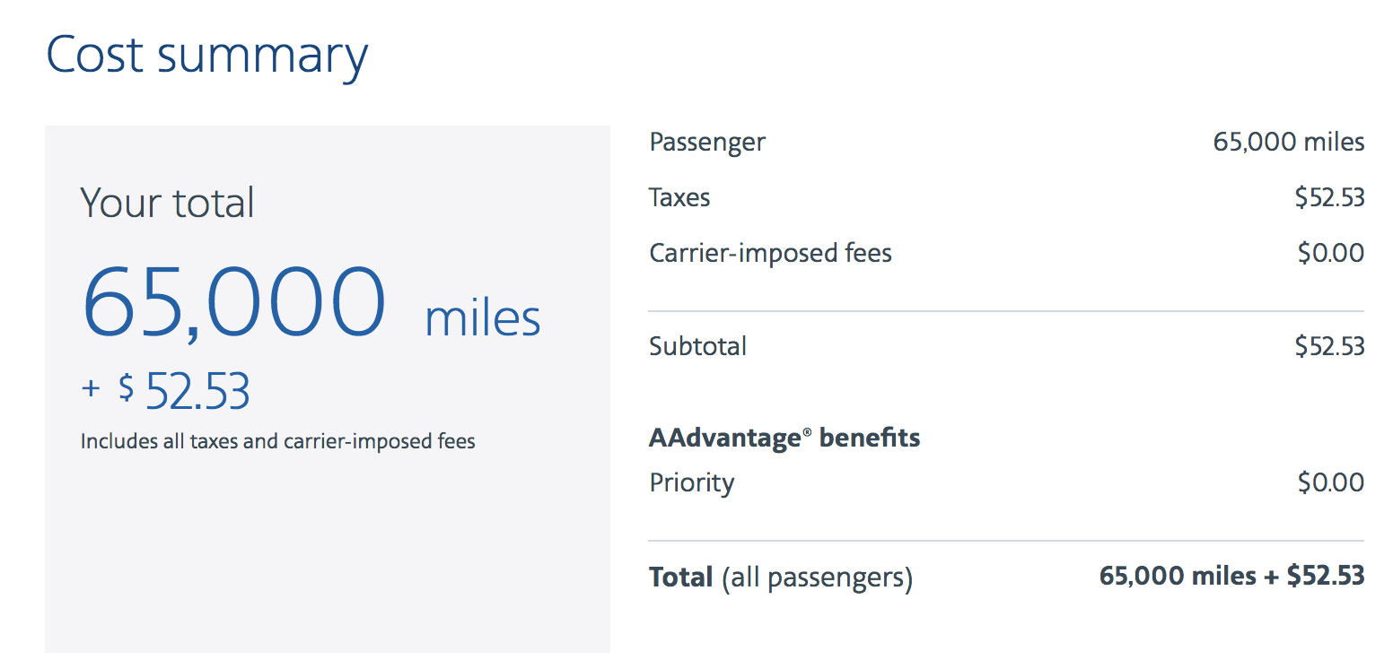The image size is (1393, 660).
Task: Click the Carrier-imposed fees $0.00 value
Action: [1331, 253]
